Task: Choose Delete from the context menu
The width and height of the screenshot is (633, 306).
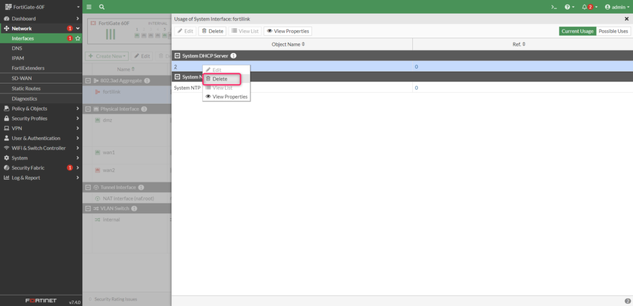Action: tap(219, 79)
